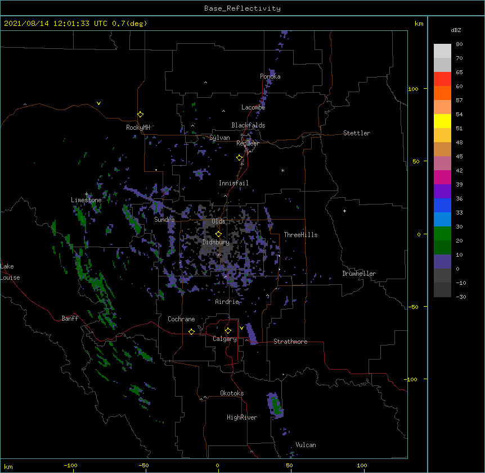The image size is (485, 473).
Task: Click the Didsbury label
Action: (x=215, y=242)
